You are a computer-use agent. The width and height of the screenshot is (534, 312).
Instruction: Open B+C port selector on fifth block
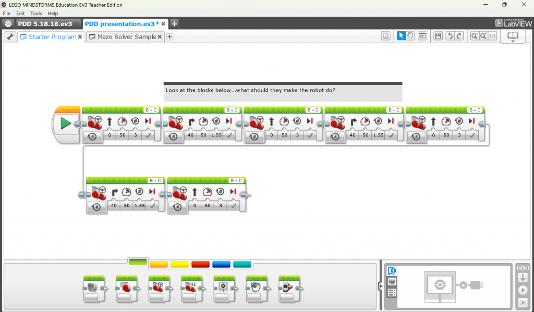click(x=475, y=110)
